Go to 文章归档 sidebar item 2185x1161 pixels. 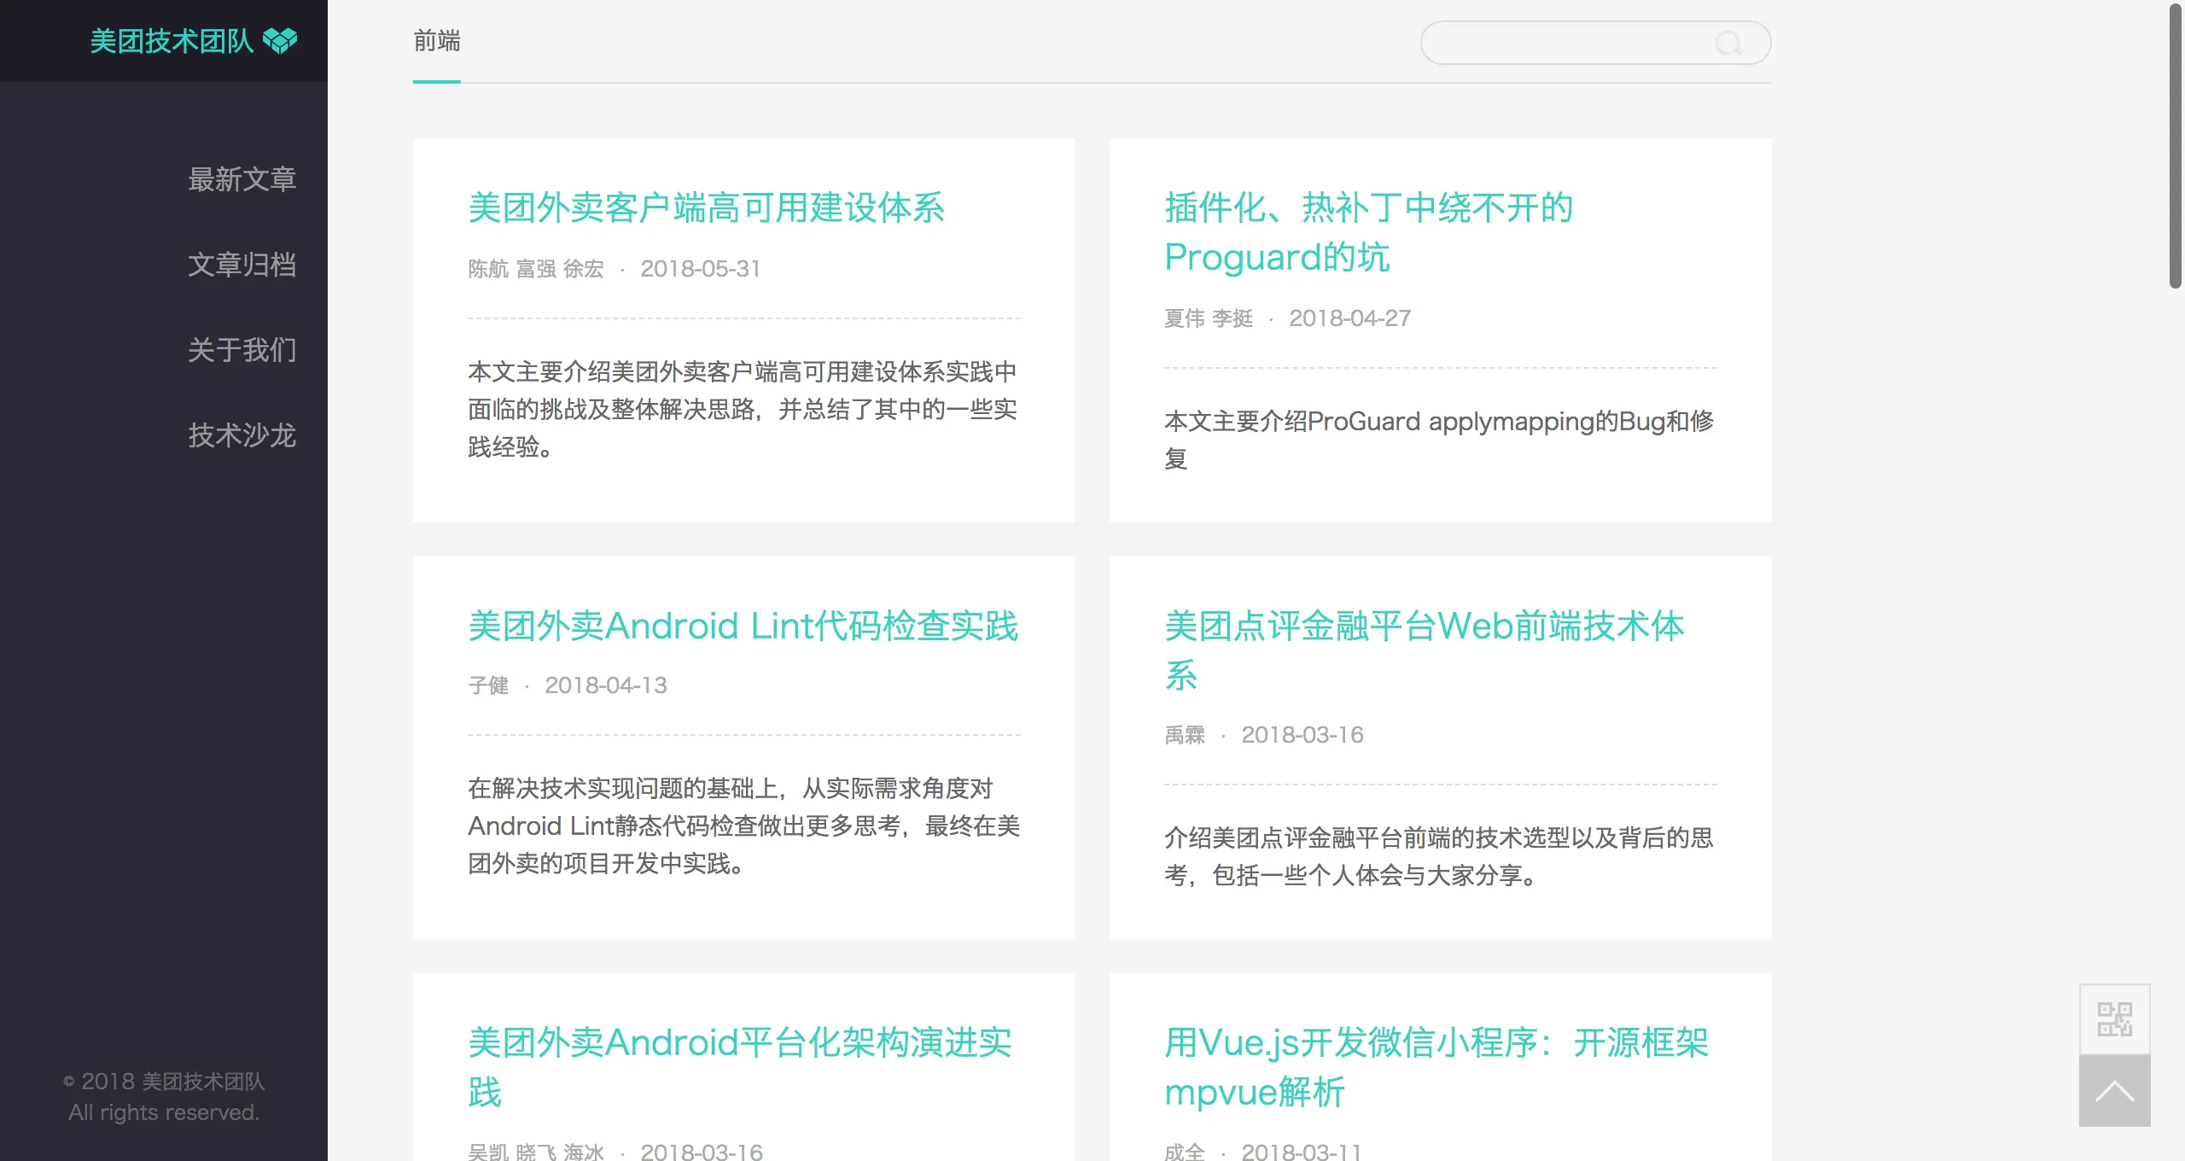point(242,265)
